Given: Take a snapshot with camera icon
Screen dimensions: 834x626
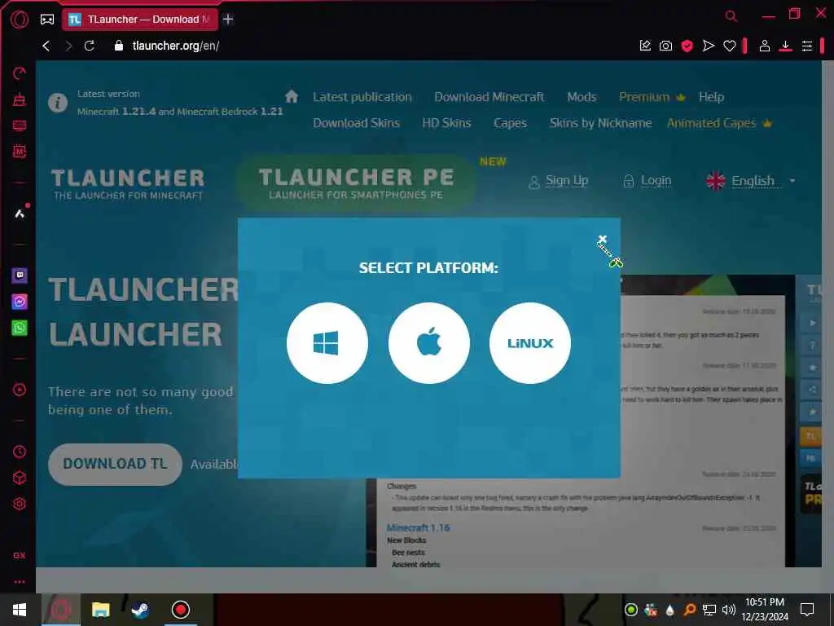Looking at the screenshot, I should tap(665, 46).
